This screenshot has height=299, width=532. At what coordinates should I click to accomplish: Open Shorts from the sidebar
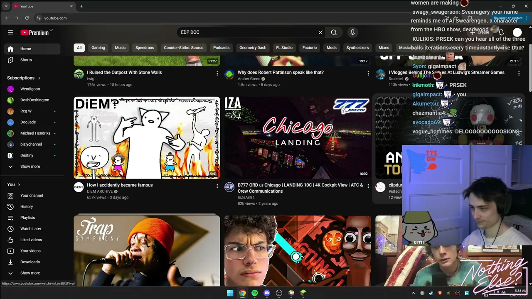coord(32,60)
